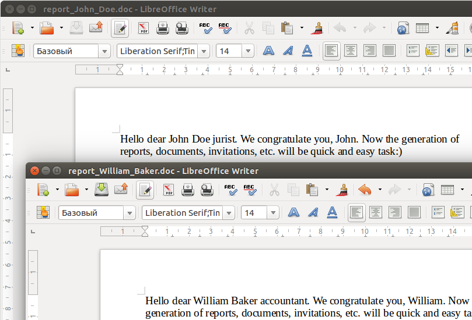Save document in William_Baker window
The image size is (472, 320).
pyautogui.click(x=102, y=190)
